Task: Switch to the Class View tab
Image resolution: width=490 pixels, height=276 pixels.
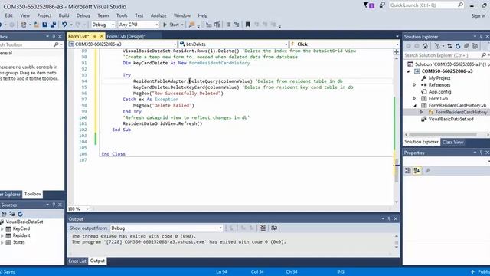Action: [452, 142]
